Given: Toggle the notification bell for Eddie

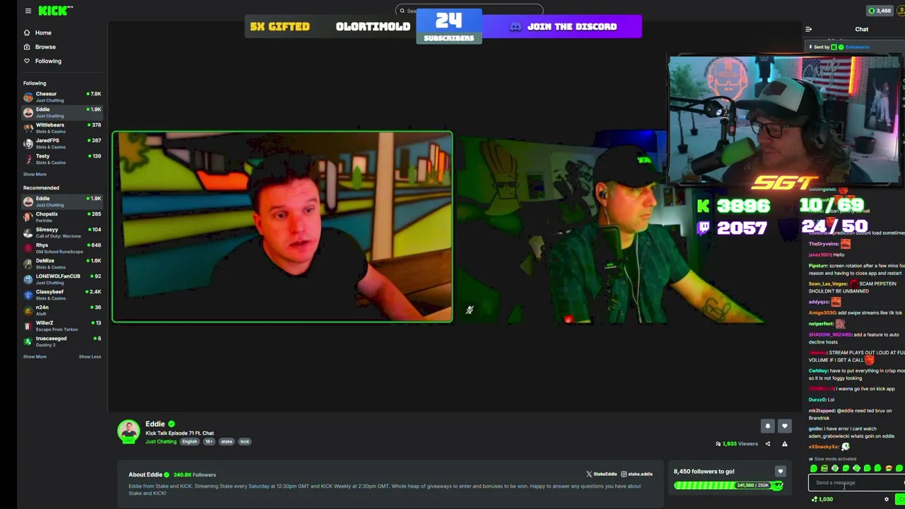Looking at the screenshot, I should (767, 426).
